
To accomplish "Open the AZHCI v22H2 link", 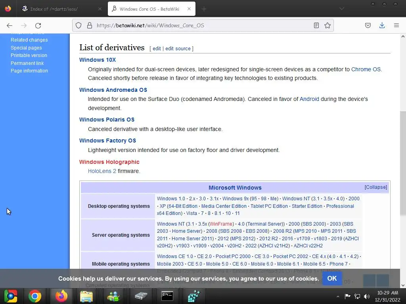I will [x=308, y=245].
